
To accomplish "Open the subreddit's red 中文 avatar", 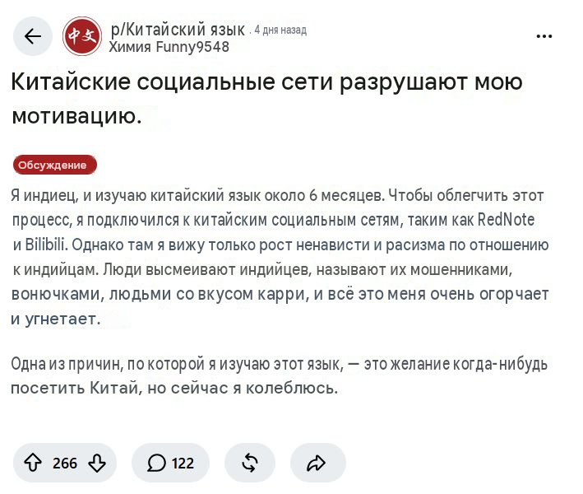I will 82,36.
